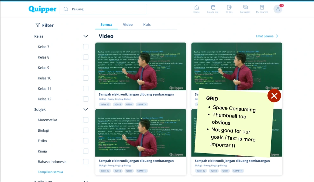Check the Biologi checkbox

(86, 130)
